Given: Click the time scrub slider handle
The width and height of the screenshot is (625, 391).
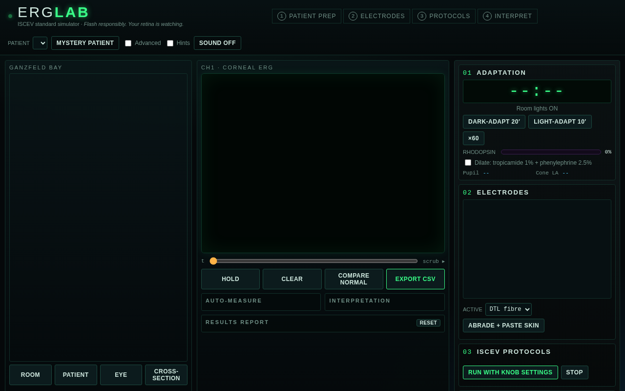Looking at the screenshot, I should click(x=213, y=261).
